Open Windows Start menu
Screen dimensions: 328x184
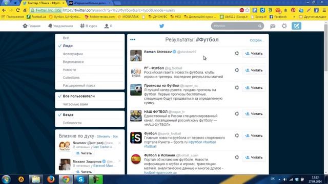[6, 179]
